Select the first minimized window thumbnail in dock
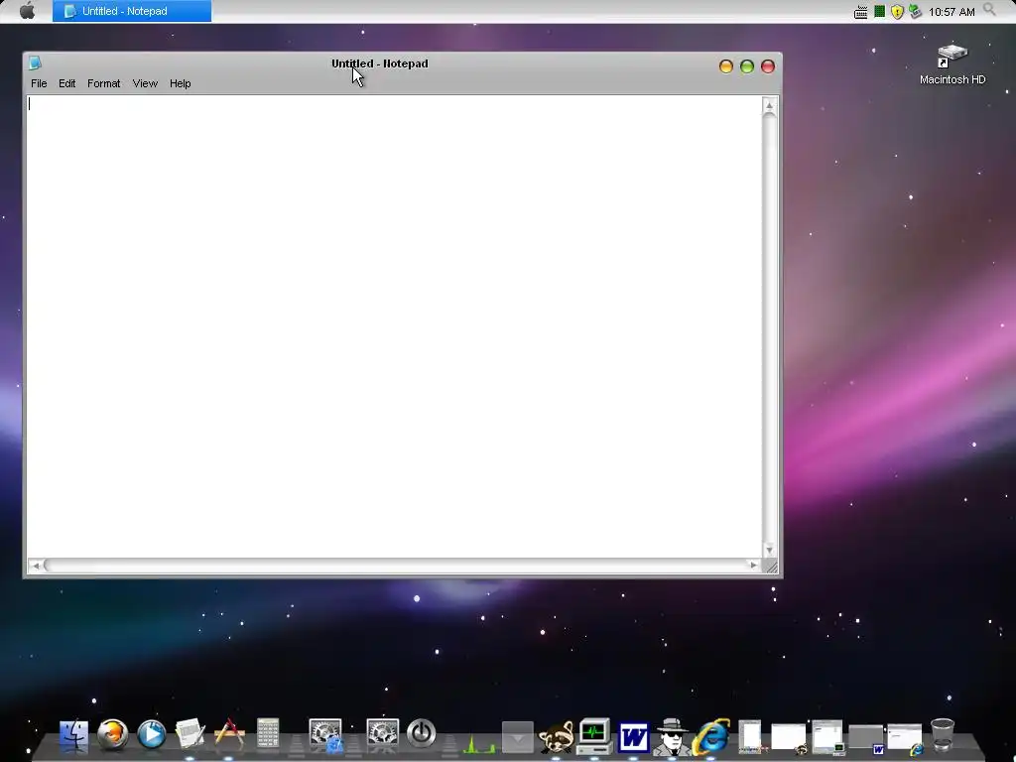The image size is (1016, 762). click(x=750, y=737)
